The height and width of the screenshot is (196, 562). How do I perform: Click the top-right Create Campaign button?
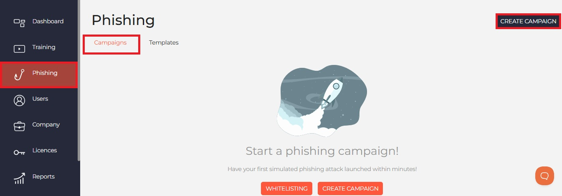click(528, 21)
